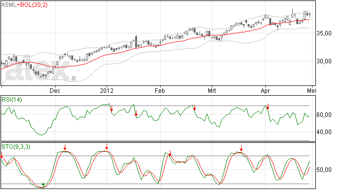Click the Mei date axis label
339x190 pixels.
click(x=311, y=90)
